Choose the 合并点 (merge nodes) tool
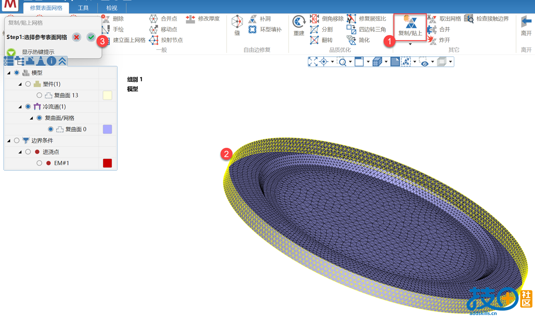535x318 pixels. (163, 19)
